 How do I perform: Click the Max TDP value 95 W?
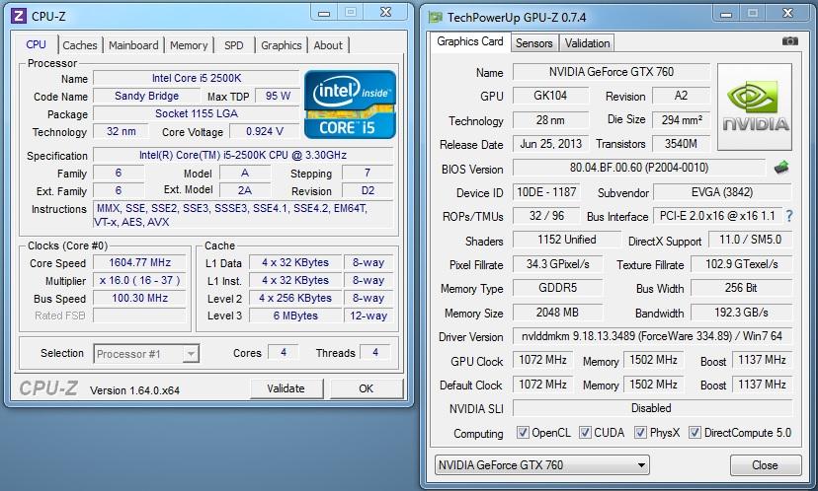pos(278,96)
